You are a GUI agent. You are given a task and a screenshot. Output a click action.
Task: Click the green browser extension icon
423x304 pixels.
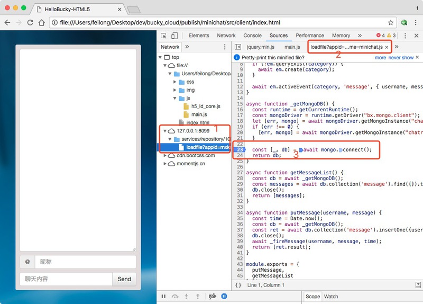[x=404, y=22]
